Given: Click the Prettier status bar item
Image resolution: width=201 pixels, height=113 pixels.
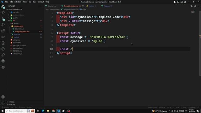Looking at the screenshot, I should coord(192,107).
